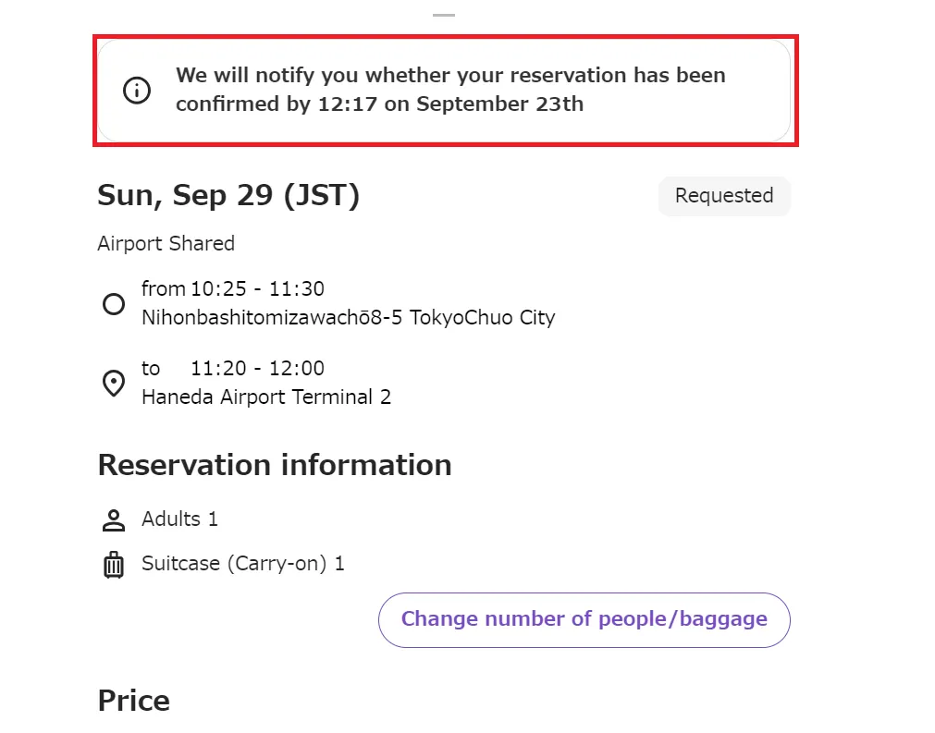Click Suitcase (Carry-on) 1 baggage entry
Viewport: 935px width, 733px height.
point(243,564)
